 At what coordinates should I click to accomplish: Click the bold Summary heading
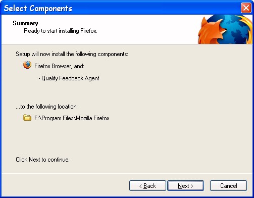coord(25,23)
